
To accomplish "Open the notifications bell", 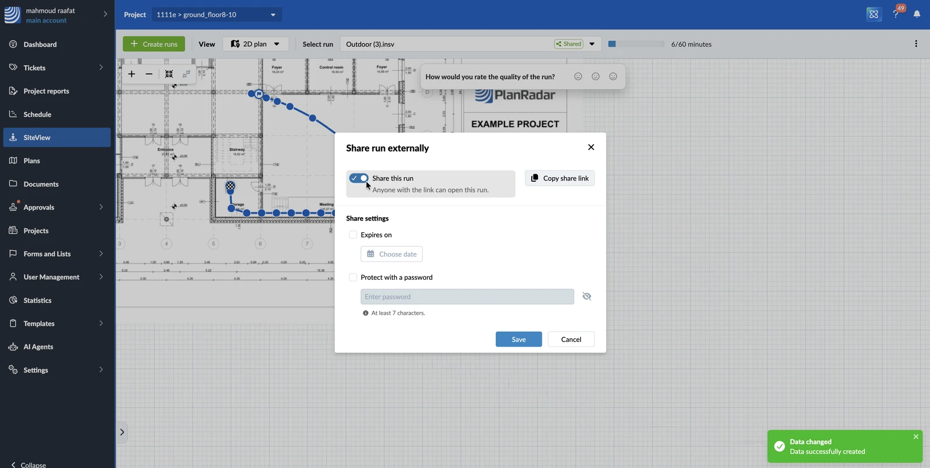I will click(x=917, y=15).
